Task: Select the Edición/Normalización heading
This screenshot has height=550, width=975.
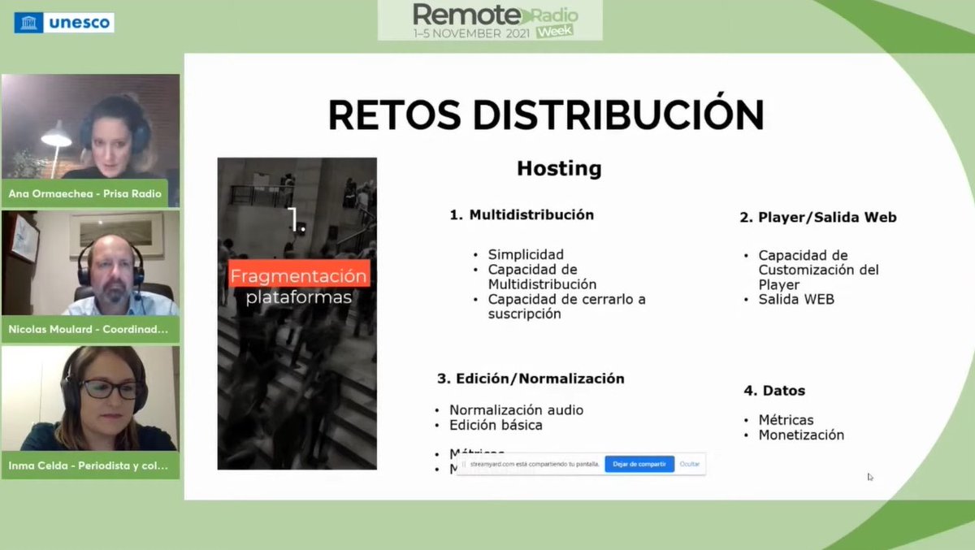Action: [x=531, y=378]
